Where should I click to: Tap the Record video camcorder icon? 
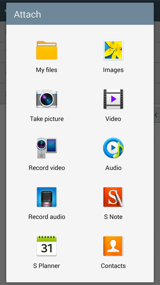47,148
